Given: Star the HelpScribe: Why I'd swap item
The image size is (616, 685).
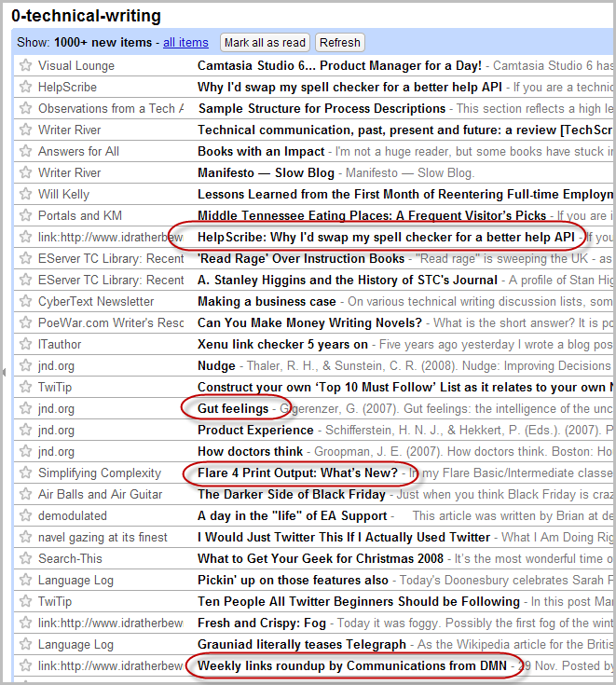Looking at the screenshot, I should pyautogui.click(x=26, y=237).
